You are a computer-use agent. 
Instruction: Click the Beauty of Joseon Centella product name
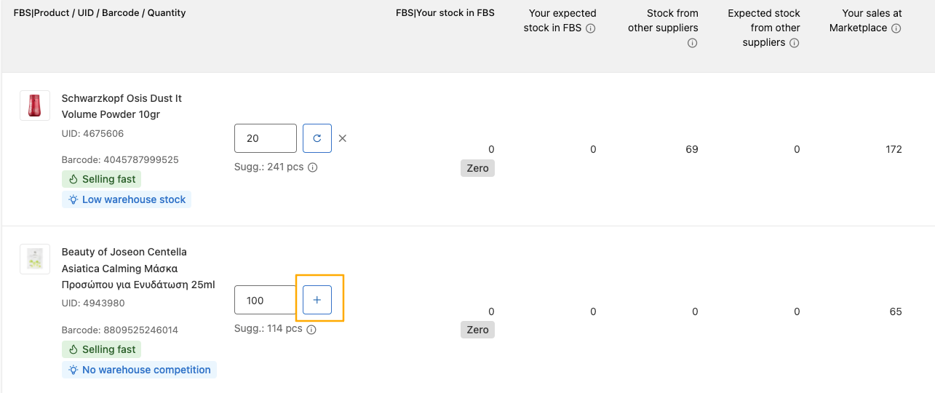[x=138, y=268]
